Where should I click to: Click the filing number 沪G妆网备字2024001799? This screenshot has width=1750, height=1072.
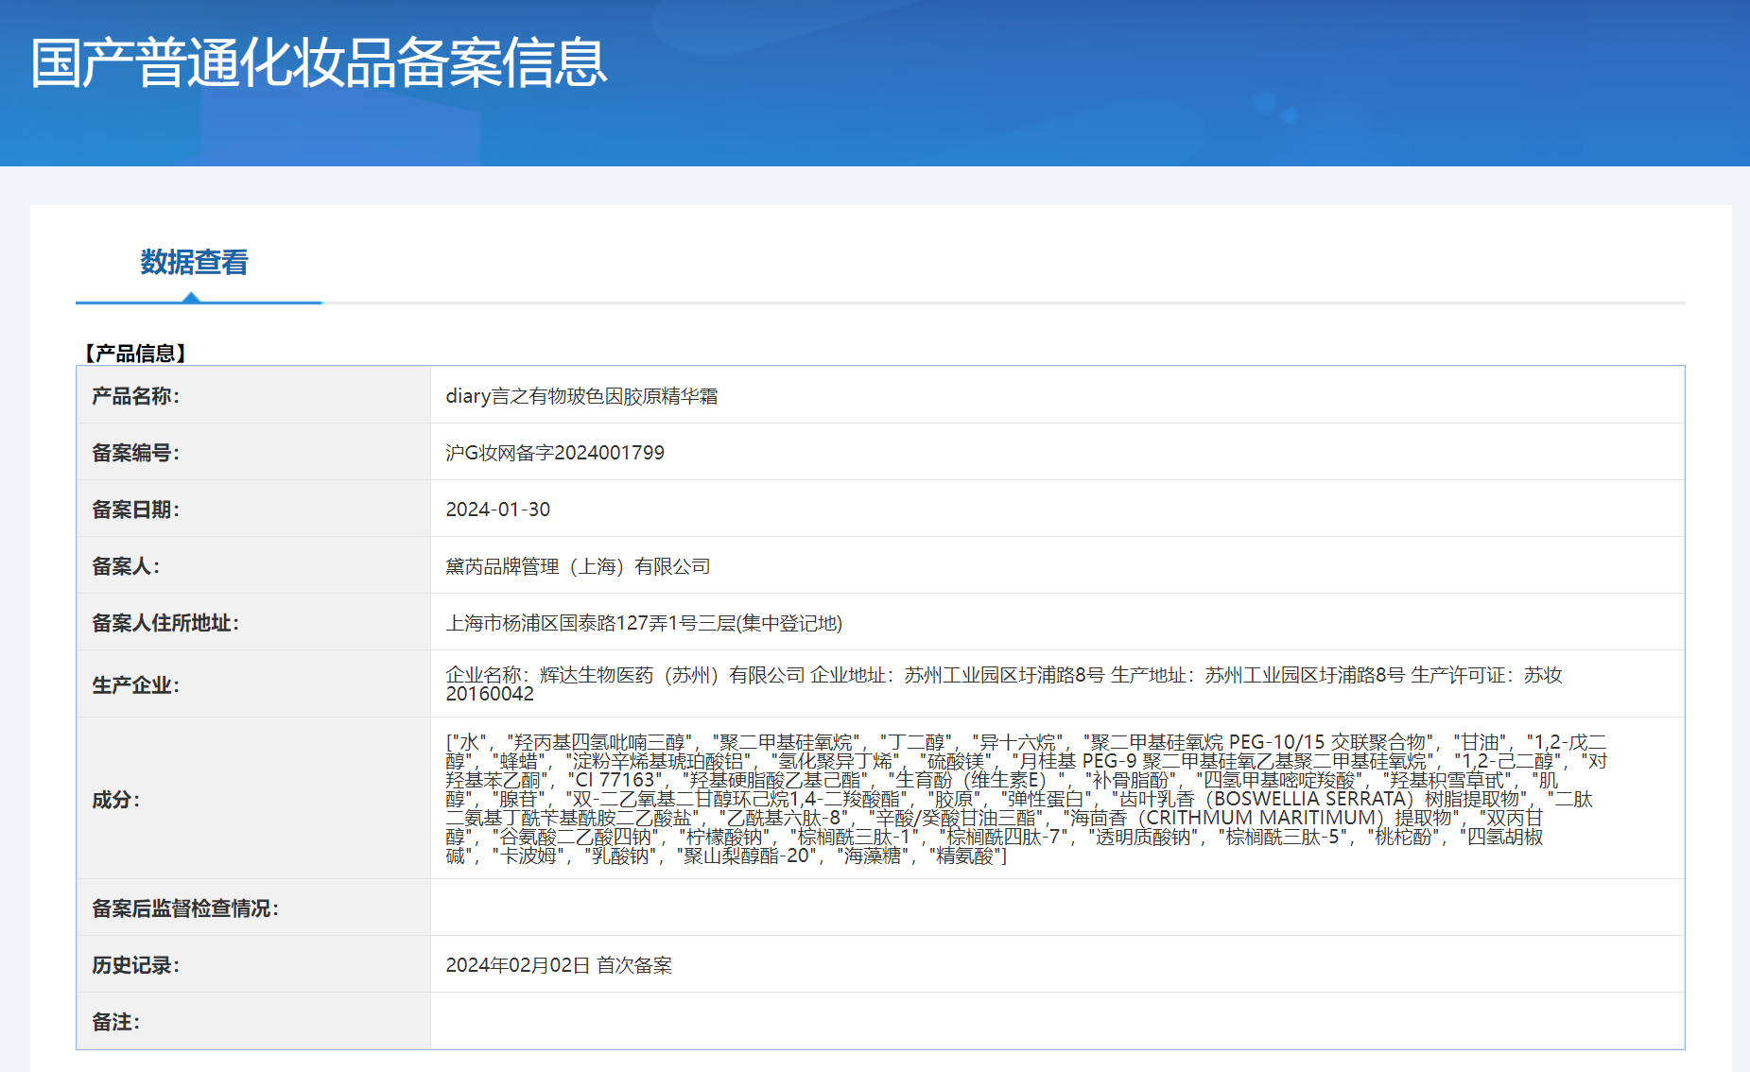click(x=555, y=453)
